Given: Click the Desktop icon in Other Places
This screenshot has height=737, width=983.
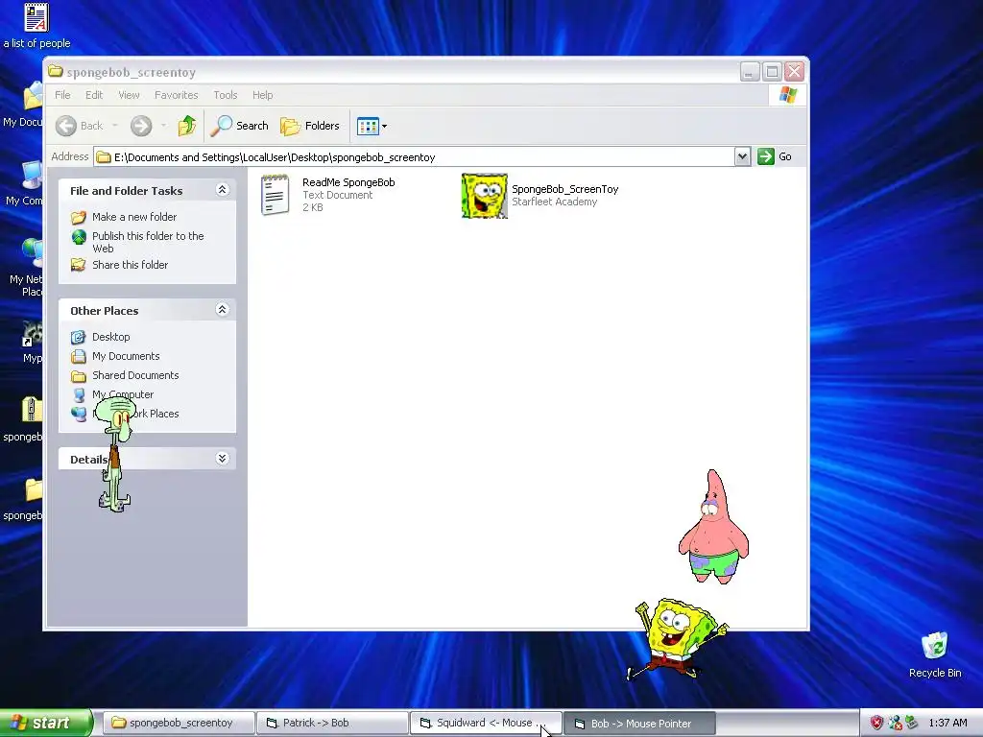Looking at the screenshot, I should coord(79,337).
